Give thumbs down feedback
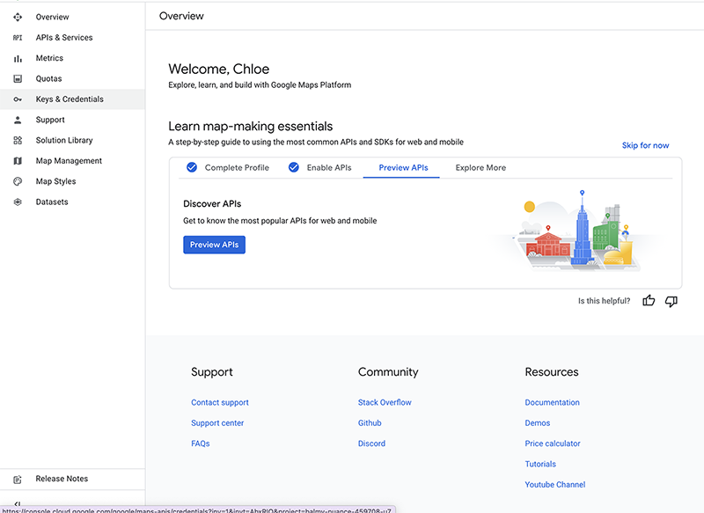The height and width of the screenshot is (513, 704). (671, 301)
